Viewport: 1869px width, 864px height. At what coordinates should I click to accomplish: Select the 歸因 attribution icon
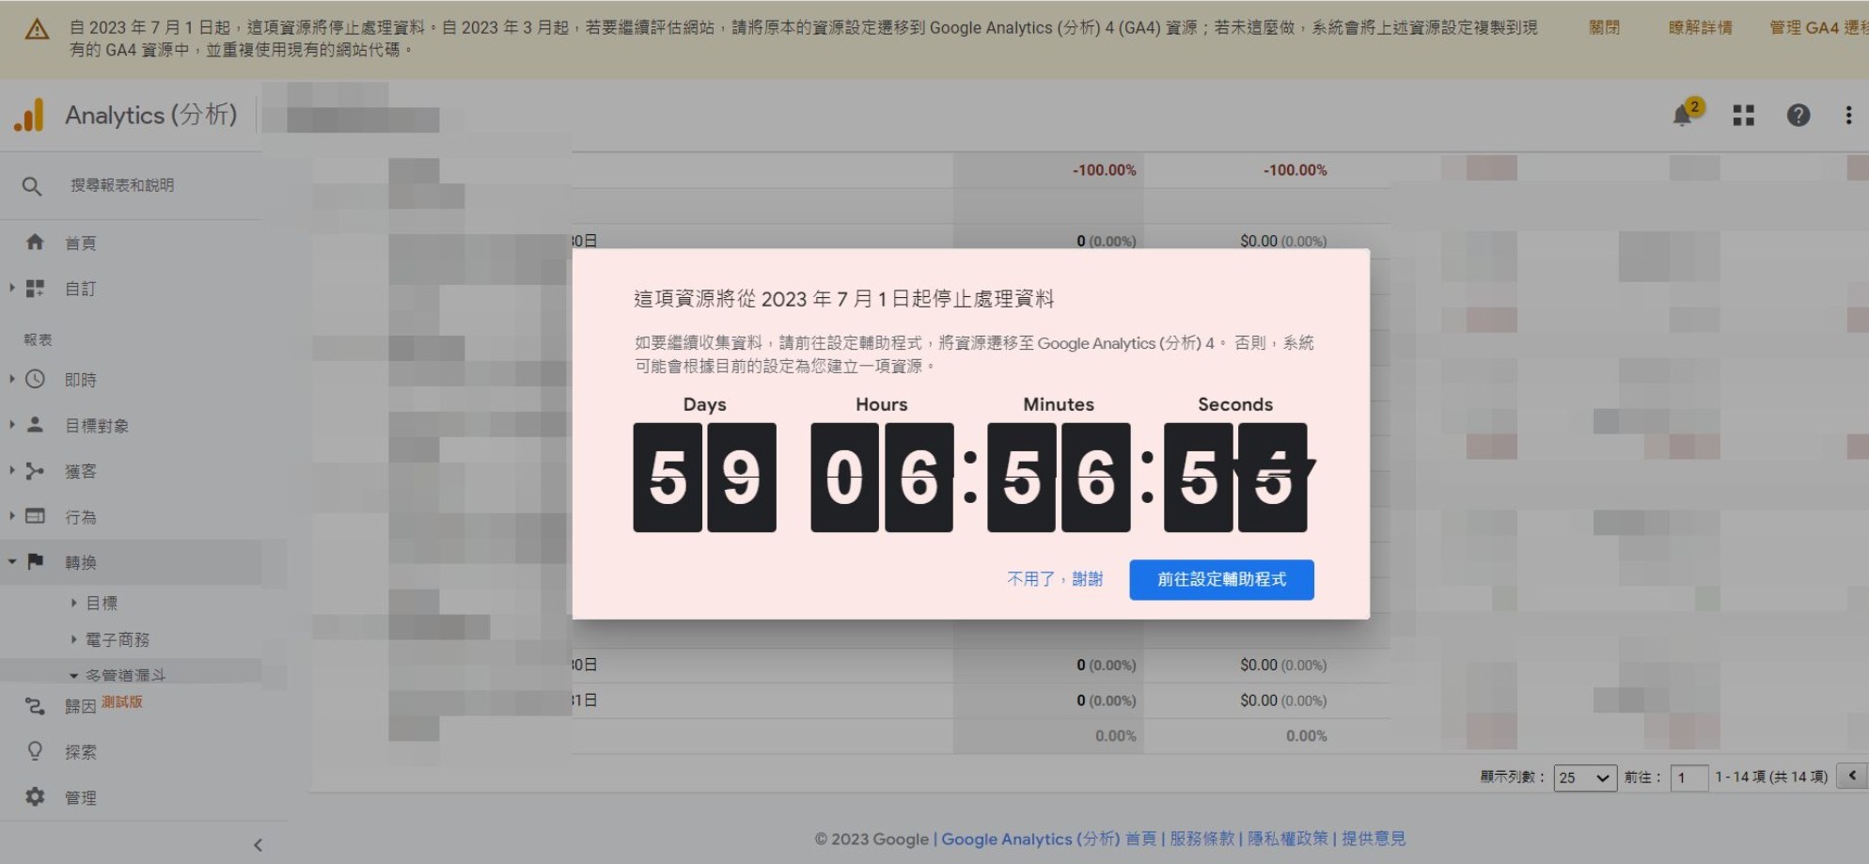pos(35,703)
